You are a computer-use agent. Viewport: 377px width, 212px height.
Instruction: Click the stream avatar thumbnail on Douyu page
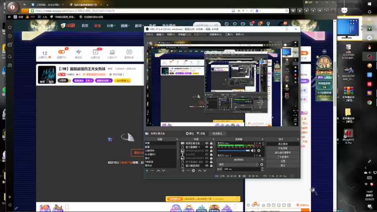(47, 75)
